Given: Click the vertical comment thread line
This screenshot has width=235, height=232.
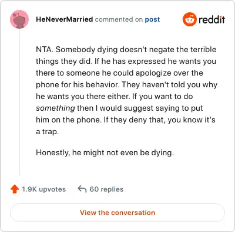Looking at the screenshot, I should tap(19, 102).
